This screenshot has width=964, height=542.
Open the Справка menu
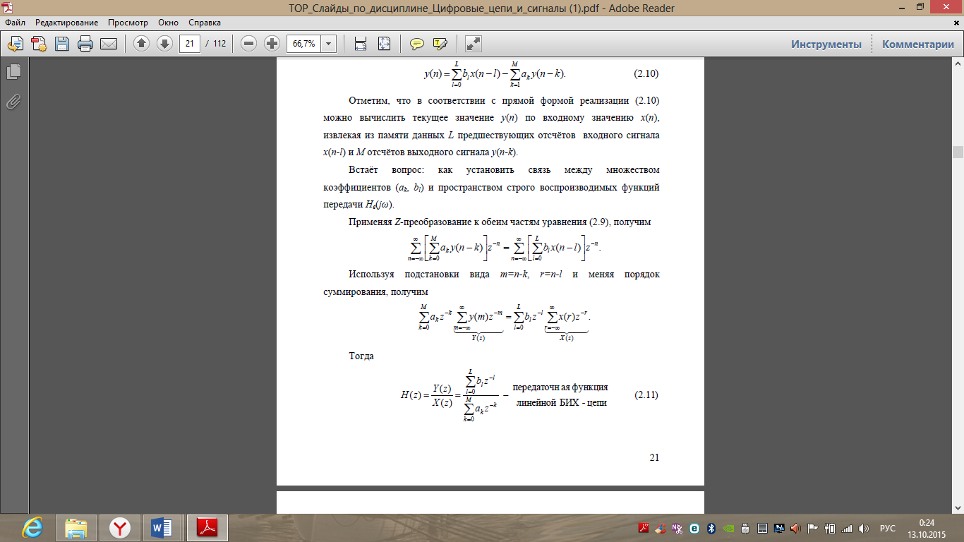tap(205, 23)
